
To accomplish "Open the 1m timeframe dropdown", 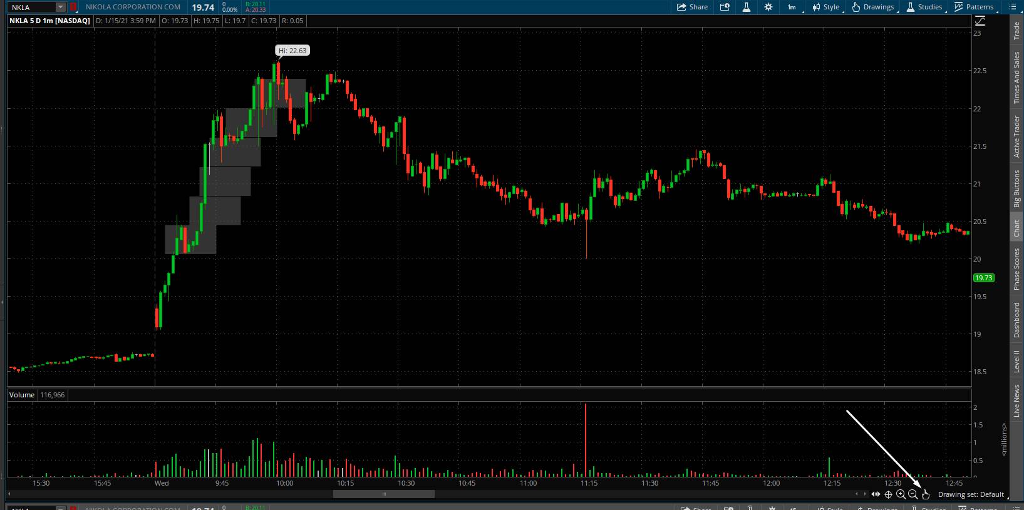I will (x=792, y=7).
